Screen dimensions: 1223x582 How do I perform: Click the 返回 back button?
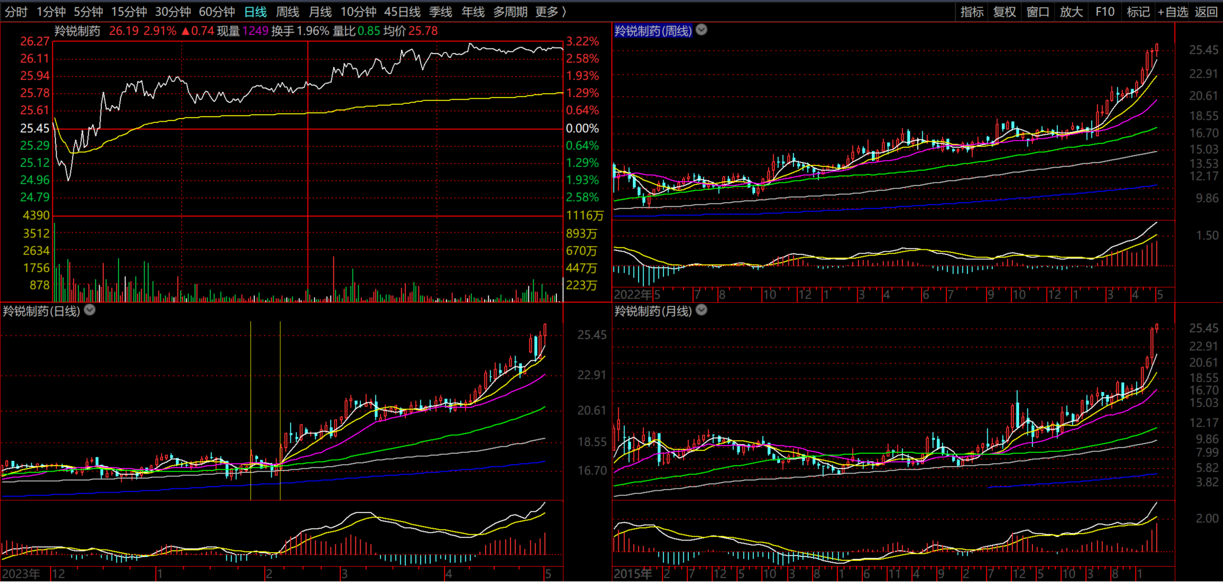1206,11
